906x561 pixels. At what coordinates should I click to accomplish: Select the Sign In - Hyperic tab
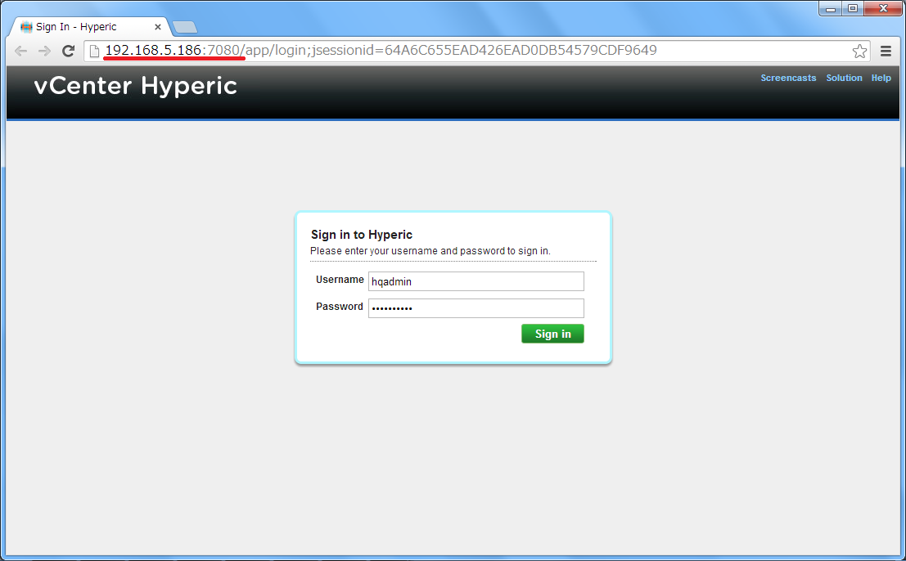coord(91,27)
